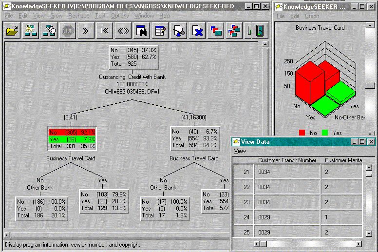Click the Customer Transit Number column header

click(287, 160)
